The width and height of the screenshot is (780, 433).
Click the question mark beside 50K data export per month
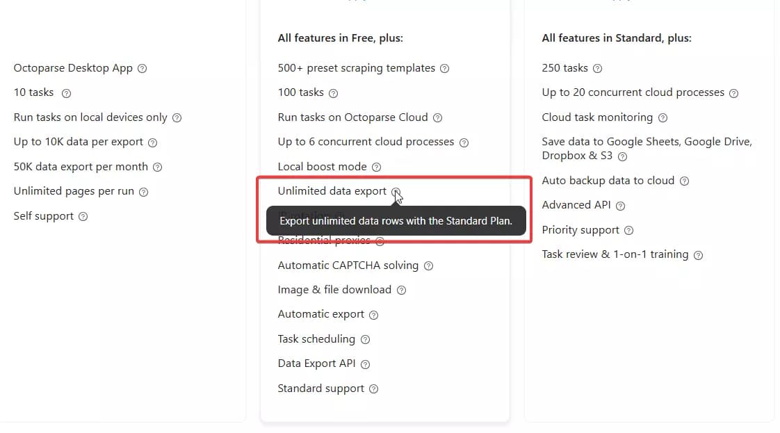click(x=158, y=167)
